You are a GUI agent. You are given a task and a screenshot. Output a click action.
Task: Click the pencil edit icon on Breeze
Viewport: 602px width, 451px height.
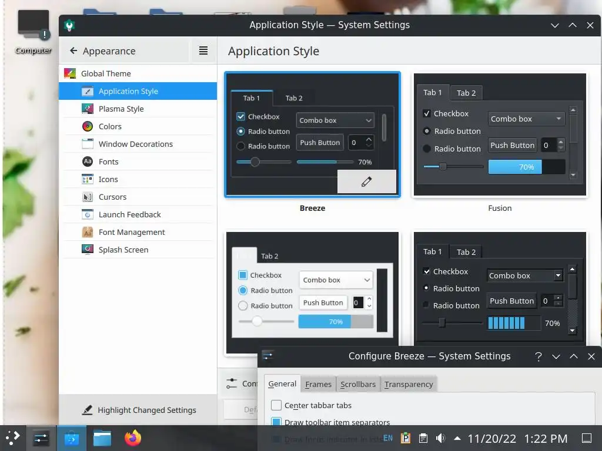point(367,181)
